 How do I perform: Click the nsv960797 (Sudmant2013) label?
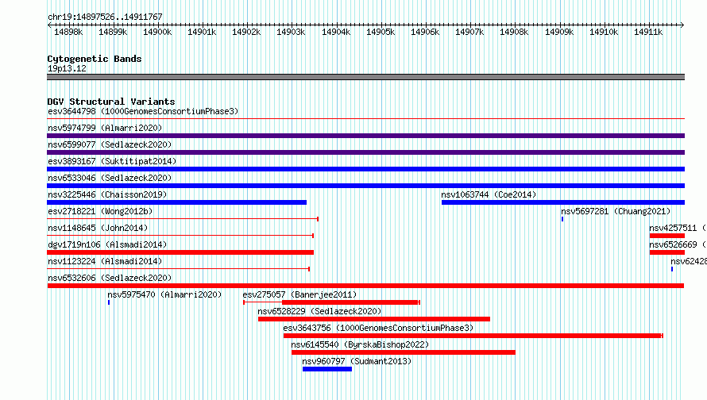[x=357, y=361]
